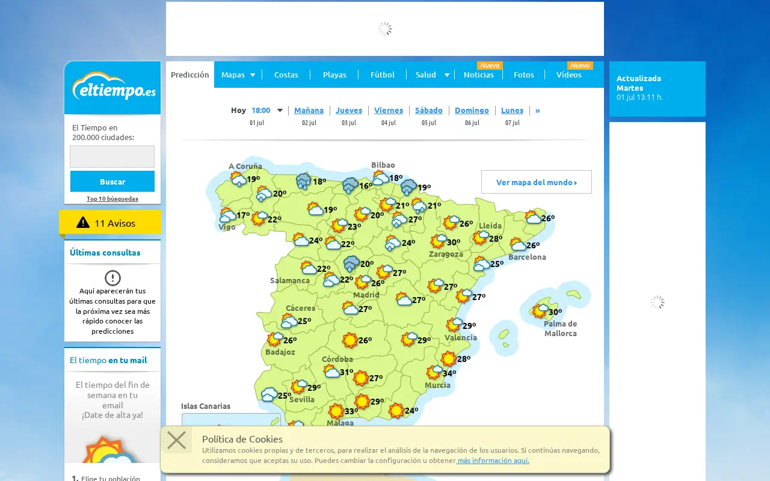Click the Zaragoza 30º weather icon

[x=438, y=242]
